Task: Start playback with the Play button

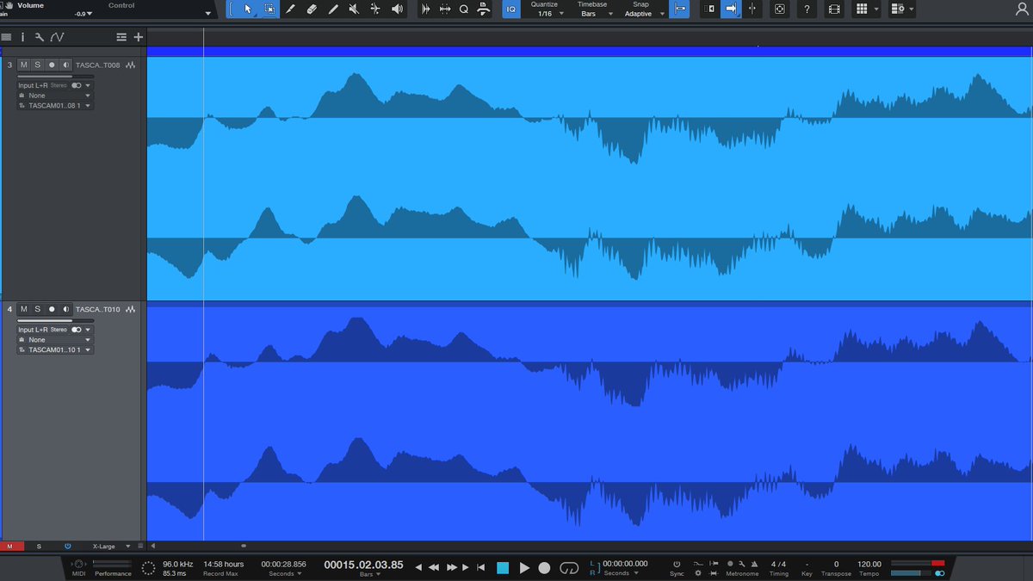Action: [x=525, y=567]
